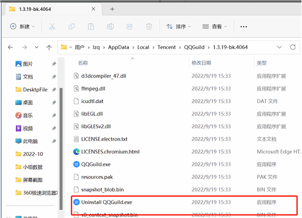Open the Sort (排序) dropdown

pos(178,26)
